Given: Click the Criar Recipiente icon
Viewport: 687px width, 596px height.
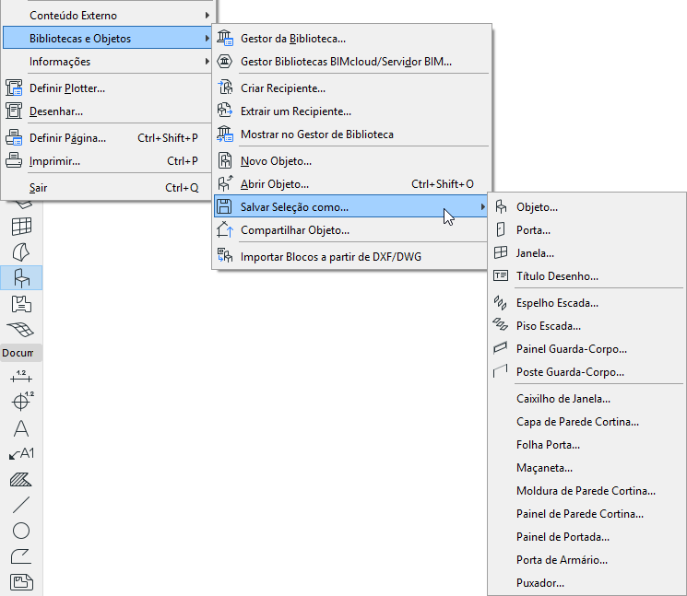Looking at the screenshot, I should (x=225, y=88).
